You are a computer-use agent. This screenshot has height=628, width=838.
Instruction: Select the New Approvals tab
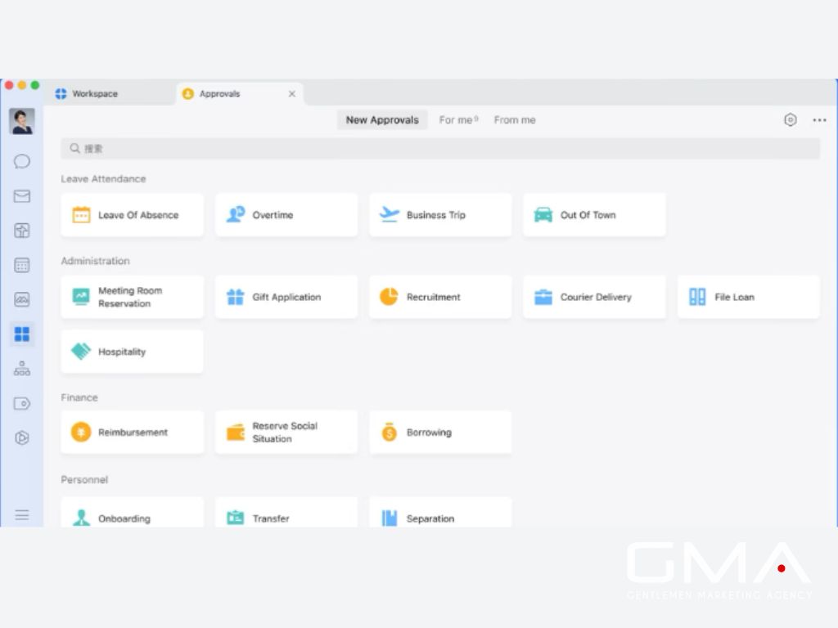[x=382, y=120]
